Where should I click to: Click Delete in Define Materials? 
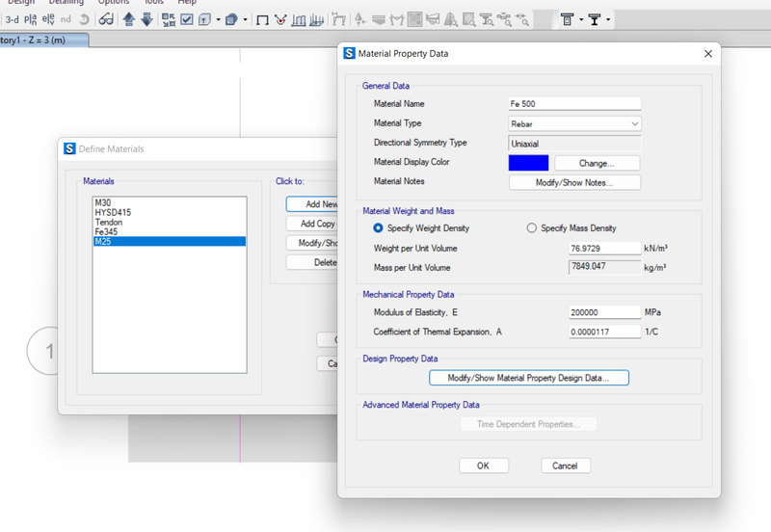point(311,262)
